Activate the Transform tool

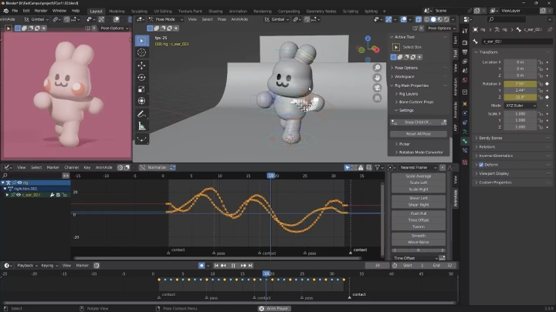pyautogui.click(x=141, y=101)
